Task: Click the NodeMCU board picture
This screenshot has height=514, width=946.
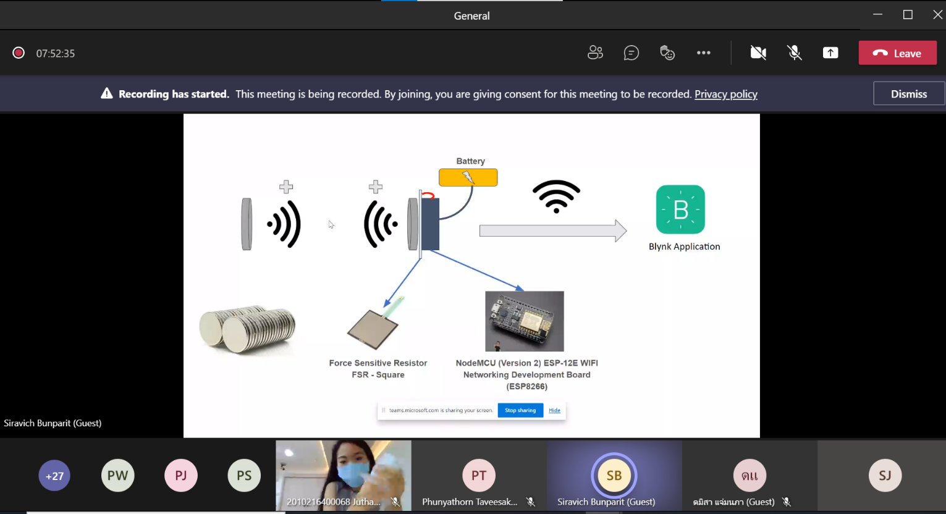Action: coord(525,321)
